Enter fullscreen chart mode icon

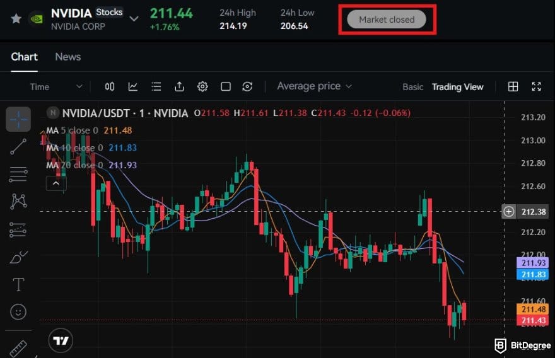point(536,86)
